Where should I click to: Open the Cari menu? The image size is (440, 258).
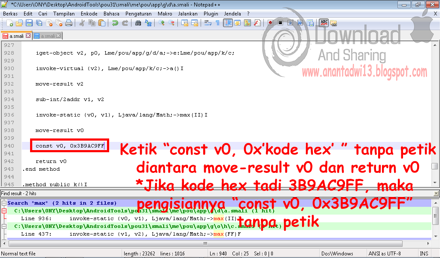coord(43,14)
